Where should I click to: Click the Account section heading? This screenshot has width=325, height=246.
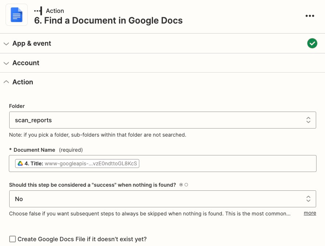pyautogui.click(x=26, y=63)
